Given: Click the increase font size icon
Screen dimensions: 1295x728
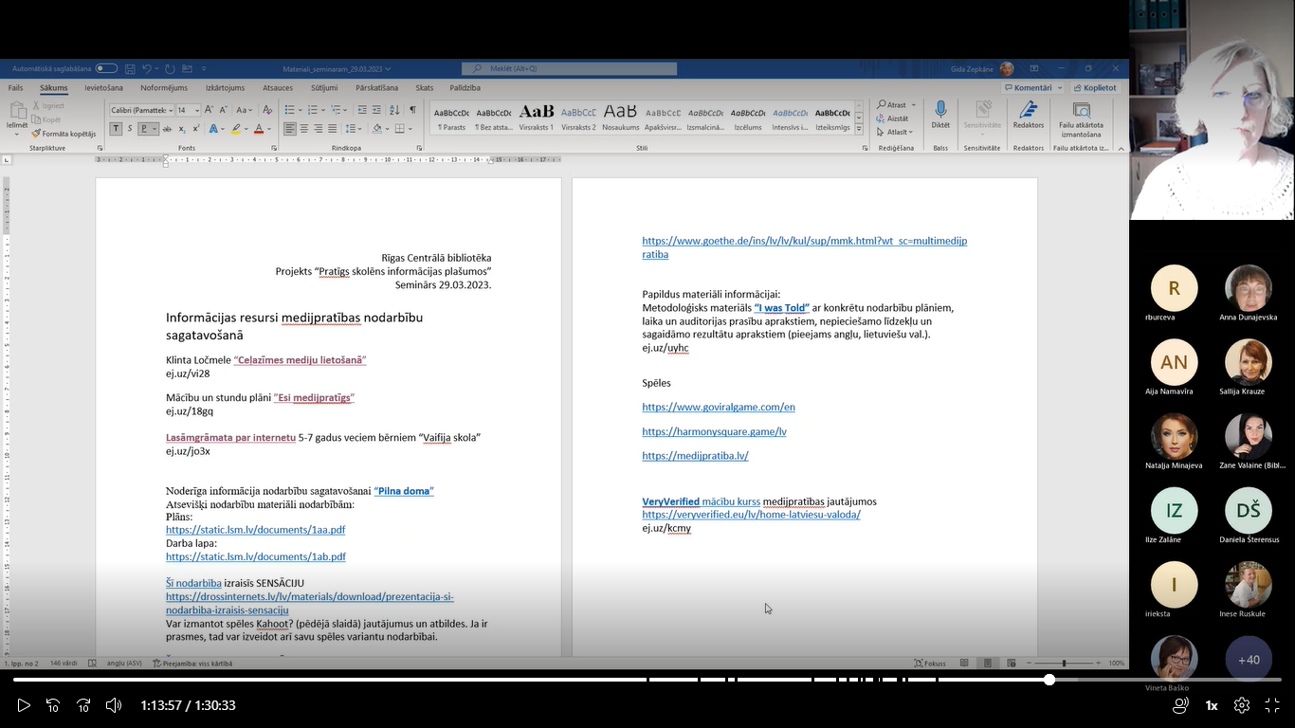Looking at the screenshot, I should tap(209, 110).
